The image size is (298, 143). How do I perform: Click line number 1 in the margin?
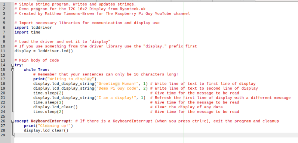pos(4,4)
